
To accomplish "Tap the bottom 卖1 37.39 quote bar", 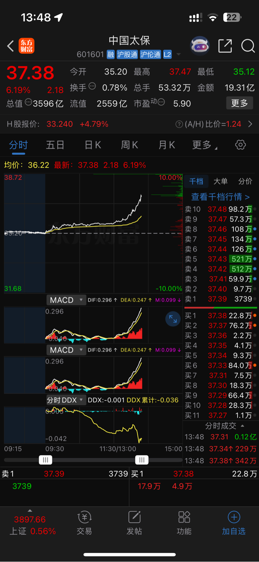I will click(x=65, y=474).
